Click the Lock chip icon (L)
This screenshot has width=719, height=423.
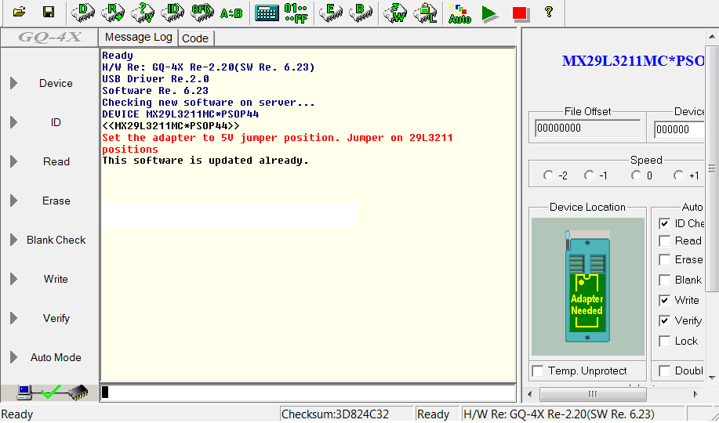(425, 13)
